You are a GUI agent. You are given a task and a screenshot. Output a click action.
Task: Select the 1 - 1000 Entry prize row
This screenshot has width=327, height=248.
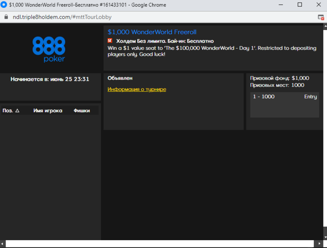pyautogui.click(x=284, y=97)
